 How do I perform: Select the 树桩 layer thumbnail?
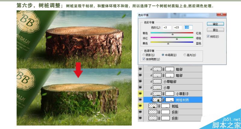[153, 106]
